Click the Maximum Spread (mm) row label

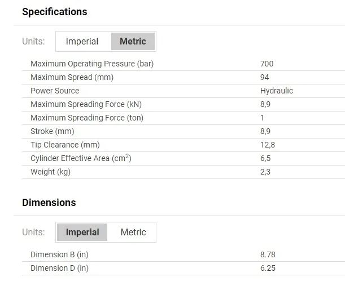click(72, 77)
